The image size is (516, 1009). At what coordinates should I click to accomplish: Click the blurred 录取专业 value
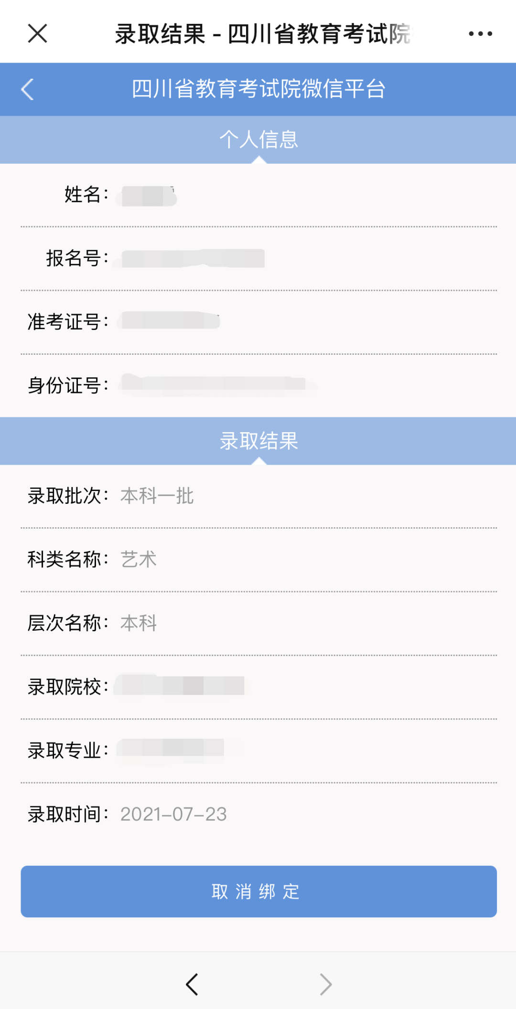172,749
